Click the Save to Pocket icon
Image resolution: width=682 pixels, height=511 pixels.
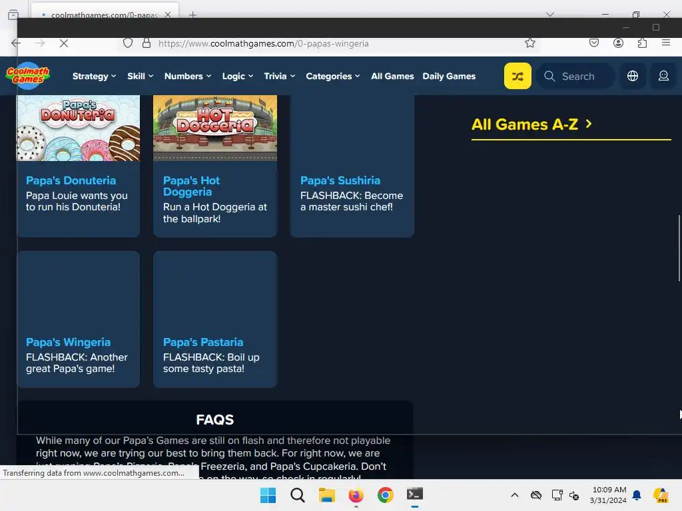[594, 43]
